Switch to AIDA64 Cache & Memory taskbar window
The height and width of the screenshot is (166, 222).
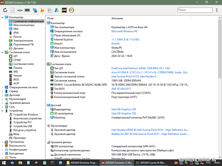(150, 163)
